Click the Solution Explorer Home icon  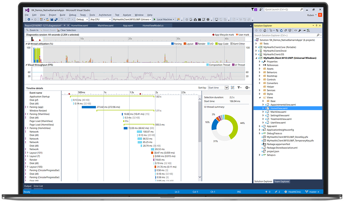pos(265,31)
